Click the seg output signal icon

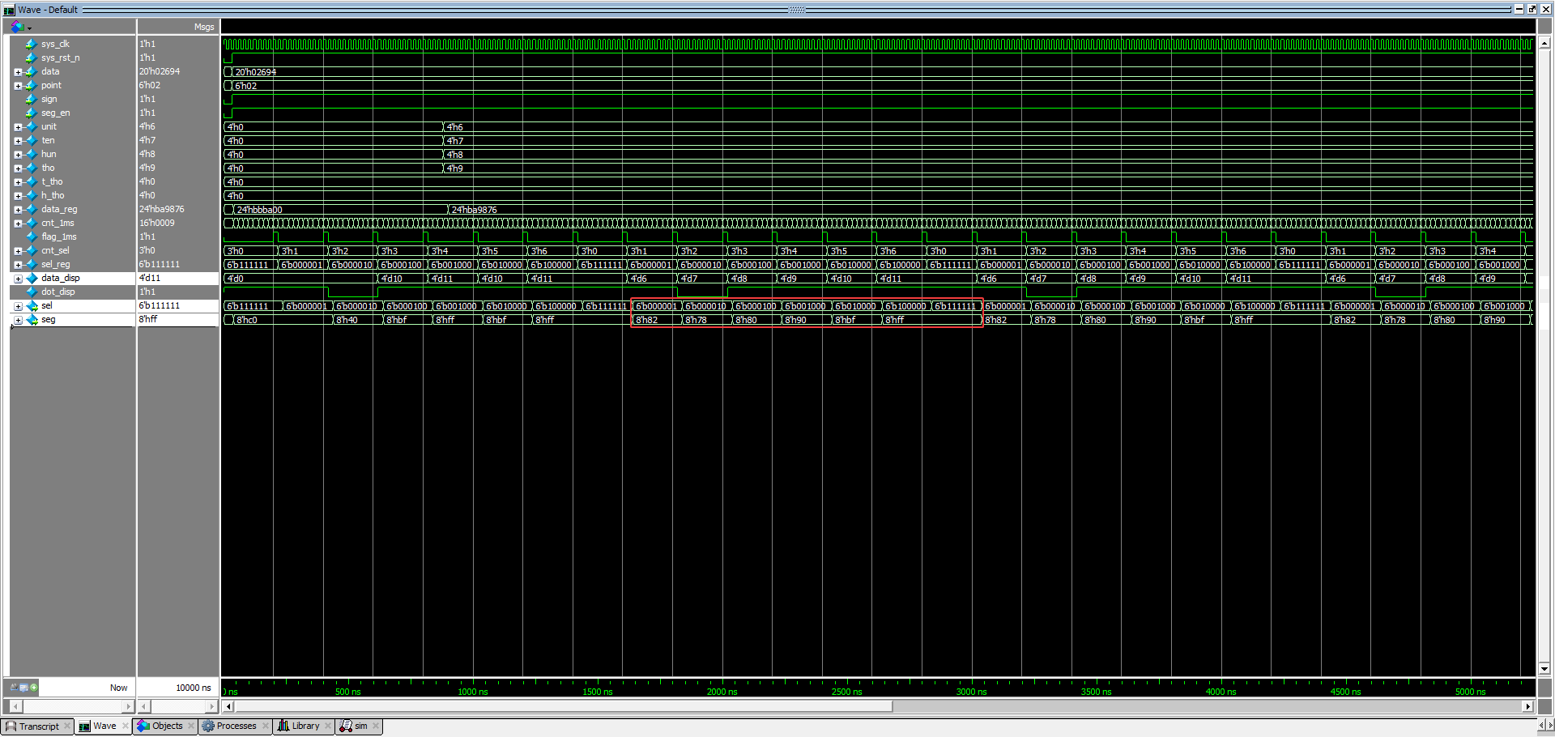pos(32,319)
